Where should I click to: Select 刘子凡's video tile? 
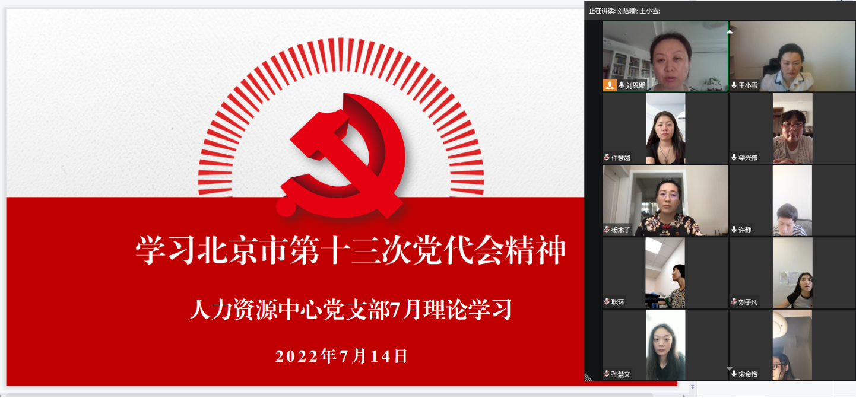click(792, 273)
